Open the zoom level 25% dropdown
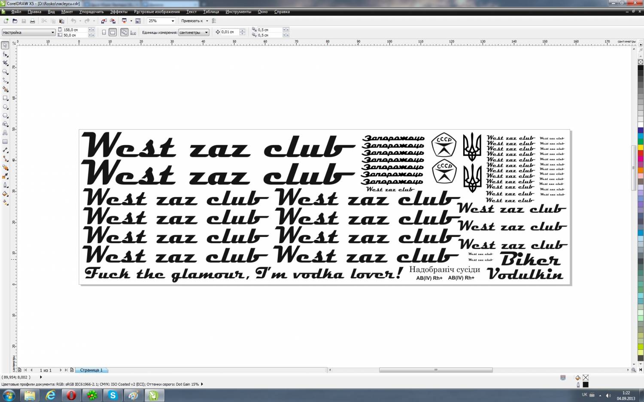Viewport: 644px width, 402px height. pos(173,21)
